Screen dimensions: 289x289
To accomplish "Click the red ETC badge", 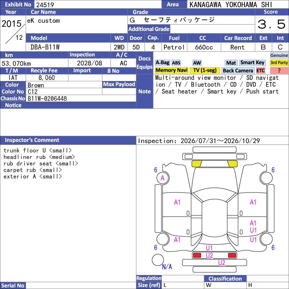I will tap(260, 70).
